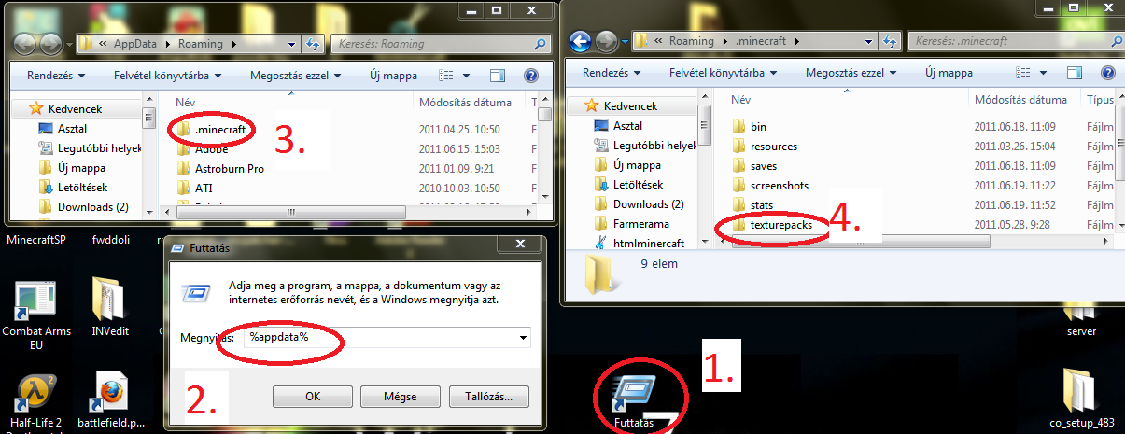Click Új mappa button in .minecraft window
This screenshot has height=434, width=1125.
pyautogui.click(x=948, y=73)
